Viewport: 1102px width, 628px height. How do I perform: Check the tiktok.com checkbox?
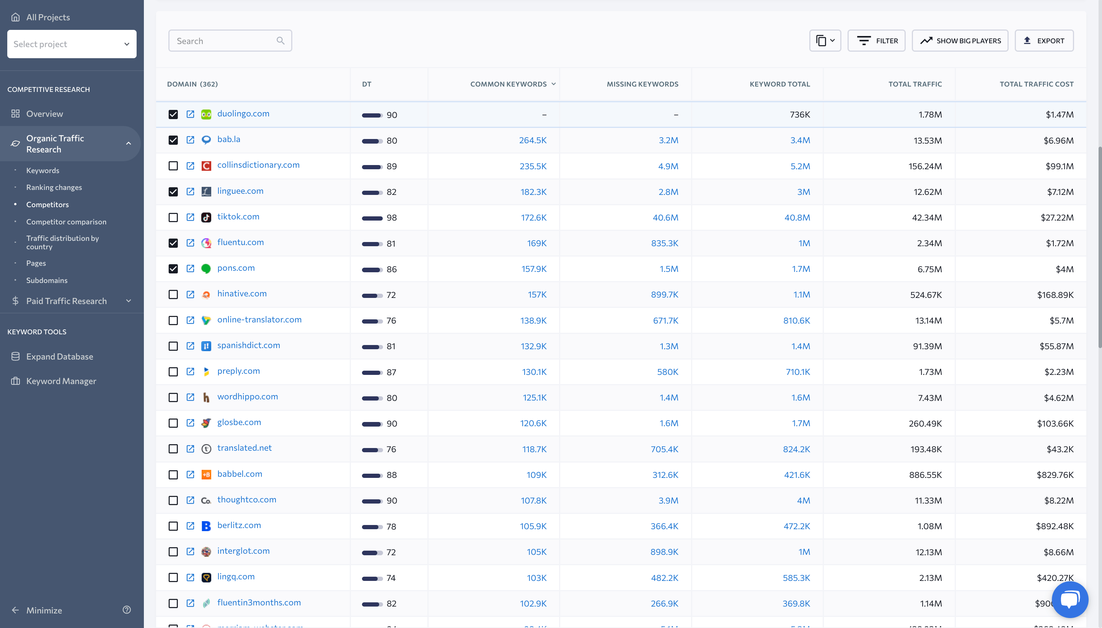point(173,217)
